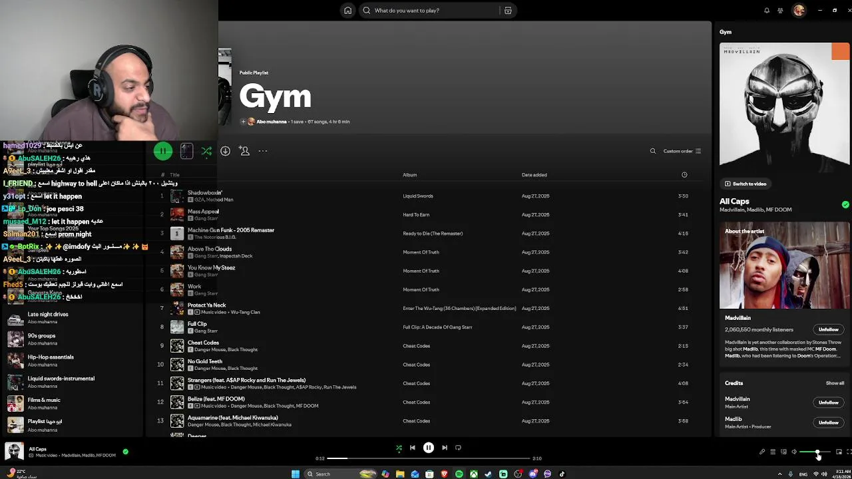Sort by the Album column header

click(409, 175)
